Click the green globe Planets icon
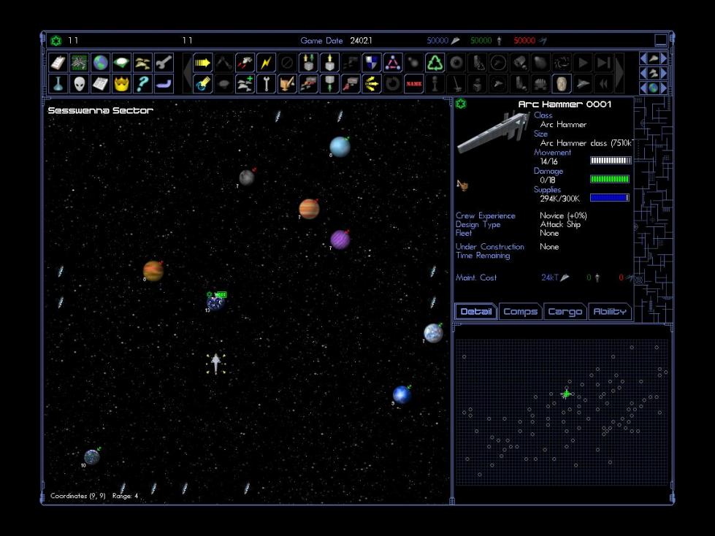Viewport: 715px width, 536px height. pyautogui.click(x=101, y=63)
